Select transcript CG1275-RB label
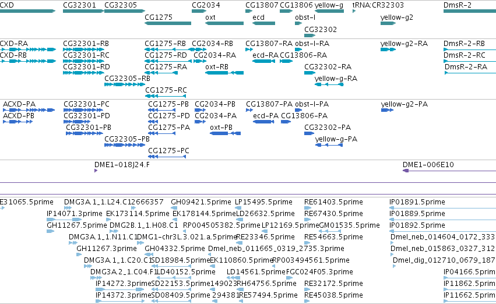 pos(165,43)
